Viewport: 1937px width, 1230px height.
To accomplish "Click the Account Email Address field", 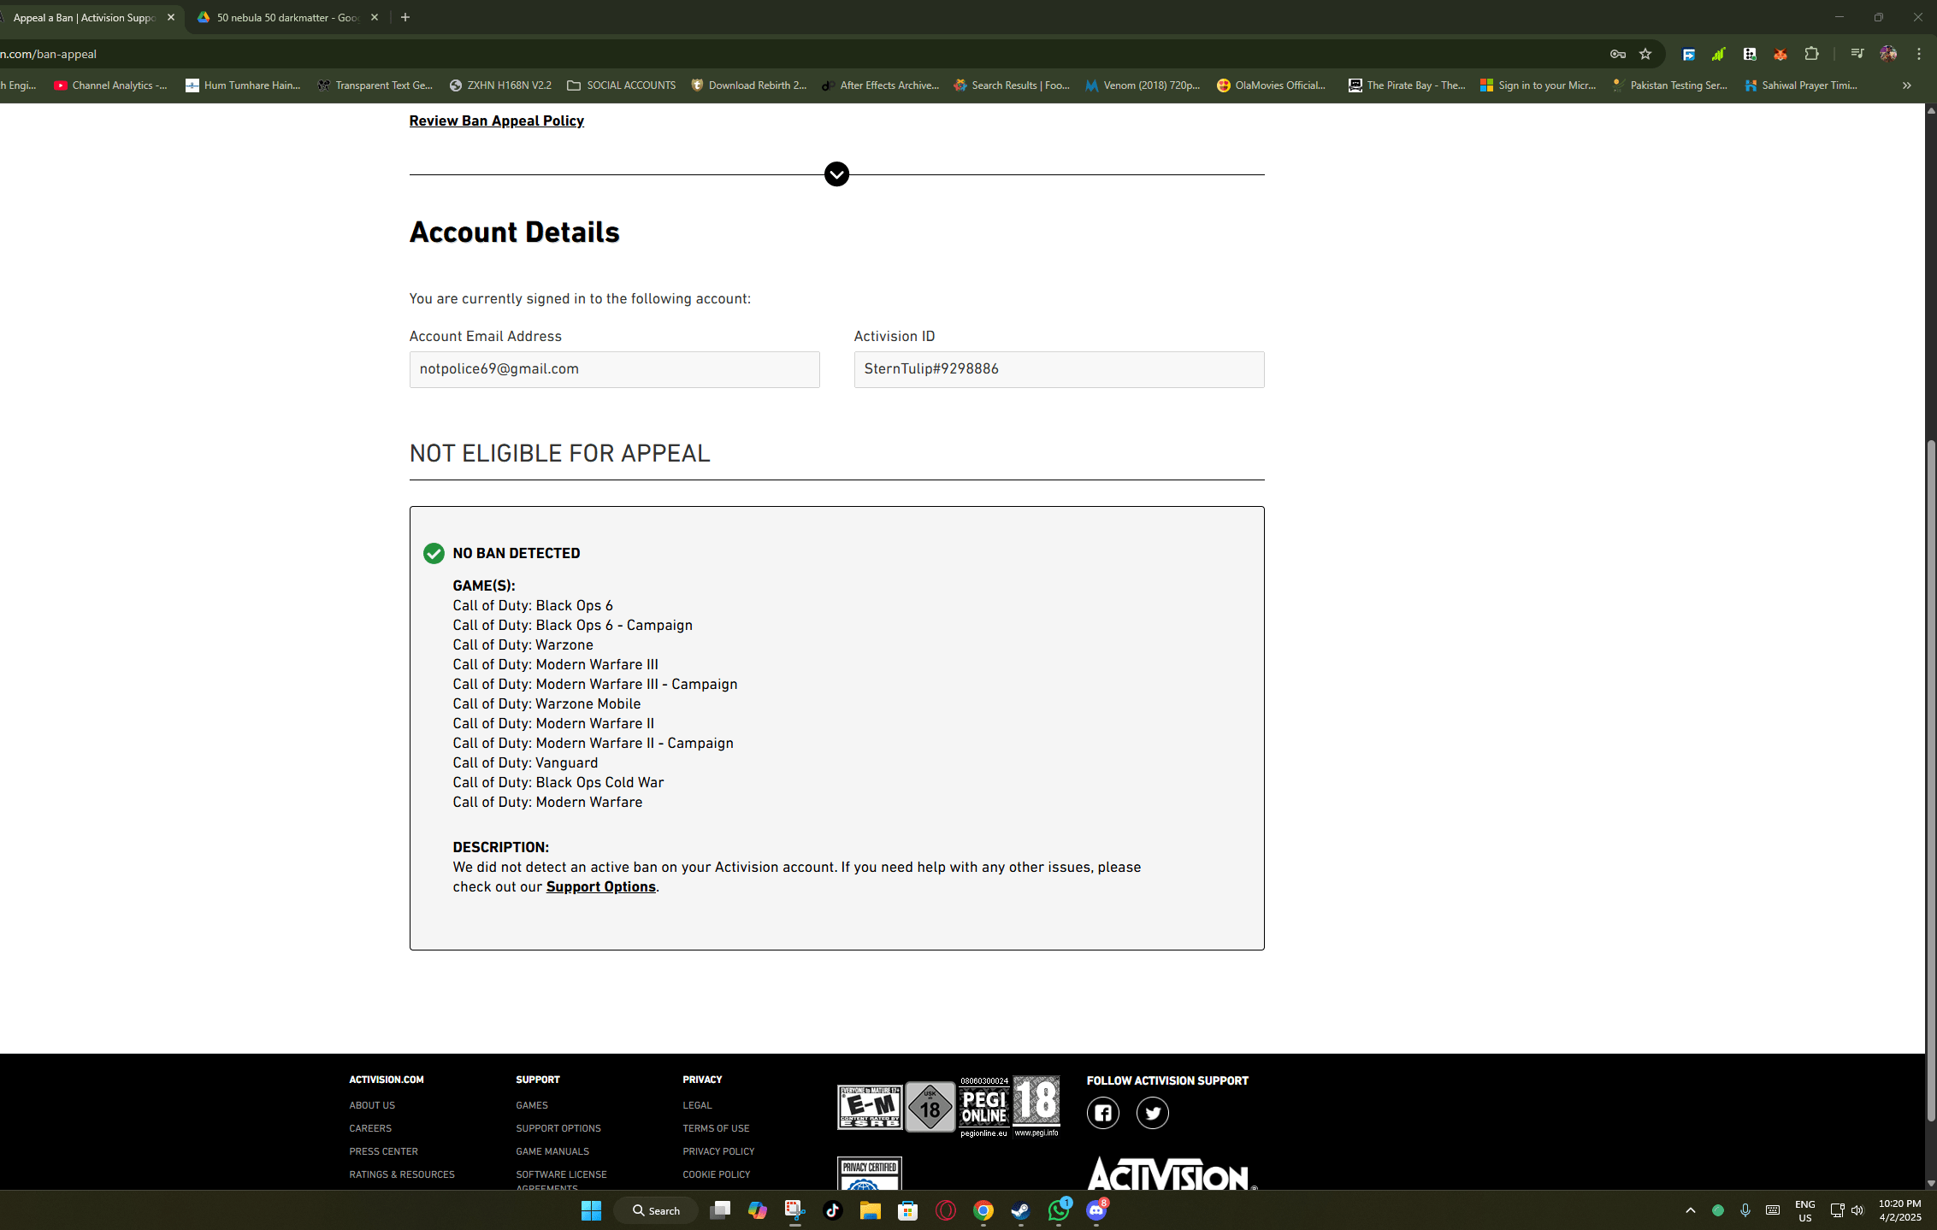I will pyautogui.click(x=614, y=369).
